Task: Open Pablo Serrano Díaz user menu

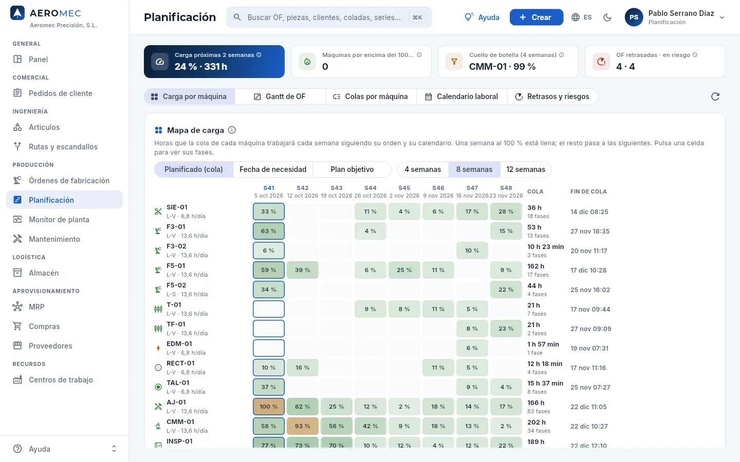Action: click(x=675, y=17)
